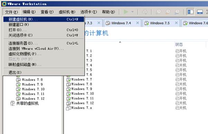The width and height of the screenshot is (208, 134).
Task: Choose 虚拟化物理机(P)... menu entry
Action: coord(44,54)
